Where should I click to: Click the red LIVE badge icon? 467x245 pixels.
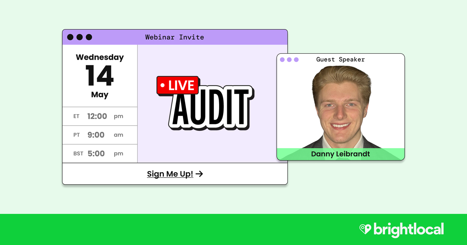[178, 85]
